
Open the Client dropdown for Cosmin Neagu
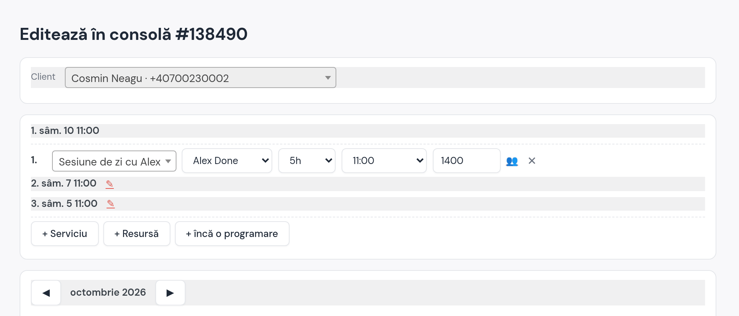click(200, 77)
